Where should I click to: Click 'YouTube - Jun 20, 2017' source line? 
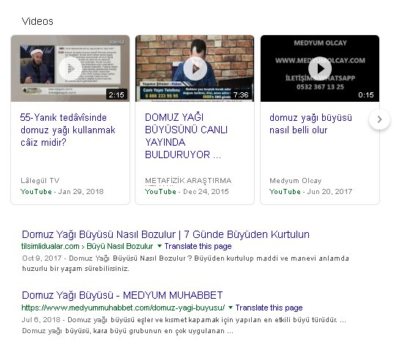click(x=310, y=191)
